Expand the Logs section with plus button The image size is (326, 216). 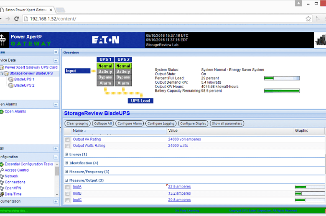[56, 149]
